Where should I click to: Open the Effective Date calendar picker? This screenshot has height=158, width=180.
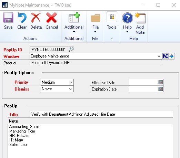[x=160, y=82]
